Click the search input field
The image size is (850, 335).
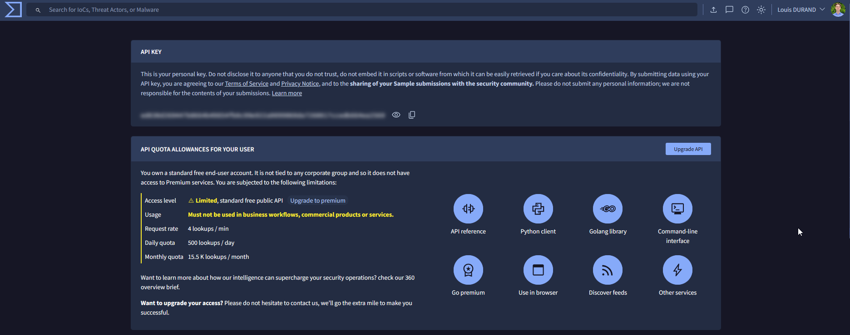tap(363, 10)
